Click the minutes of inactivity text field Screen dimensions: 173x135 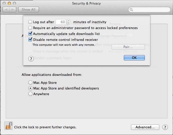click(61, 22)
